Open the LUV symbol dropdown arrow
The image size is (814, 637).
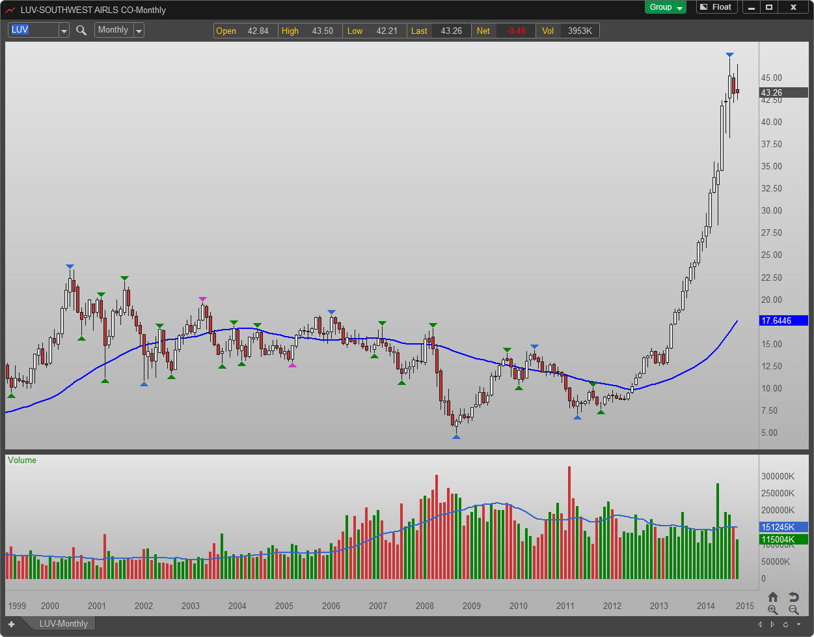(x=64, y=31)
